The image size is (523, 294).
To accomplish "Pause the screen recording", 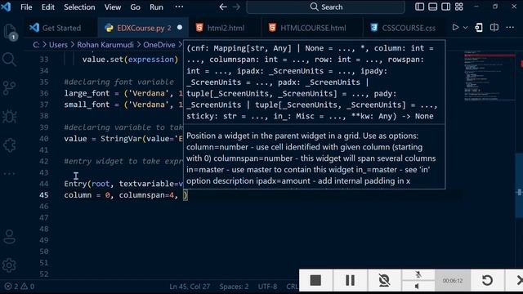I will (x=350, y=280).
